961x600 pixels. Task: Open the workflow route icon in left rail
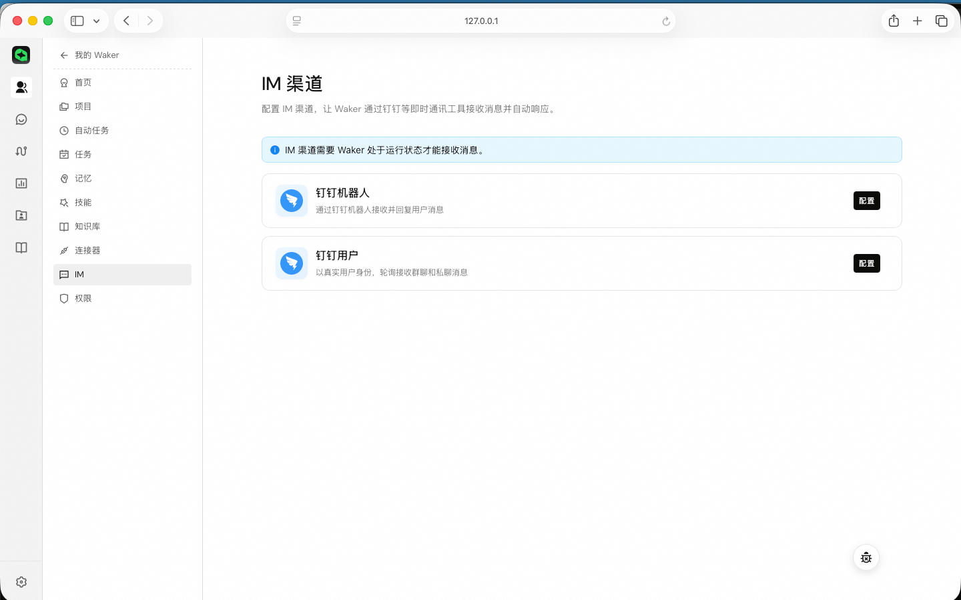point(21,151)
